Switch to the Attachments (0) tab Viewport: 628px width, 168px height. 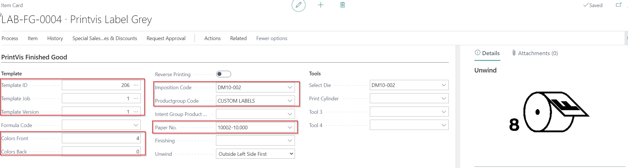(535, 53)
